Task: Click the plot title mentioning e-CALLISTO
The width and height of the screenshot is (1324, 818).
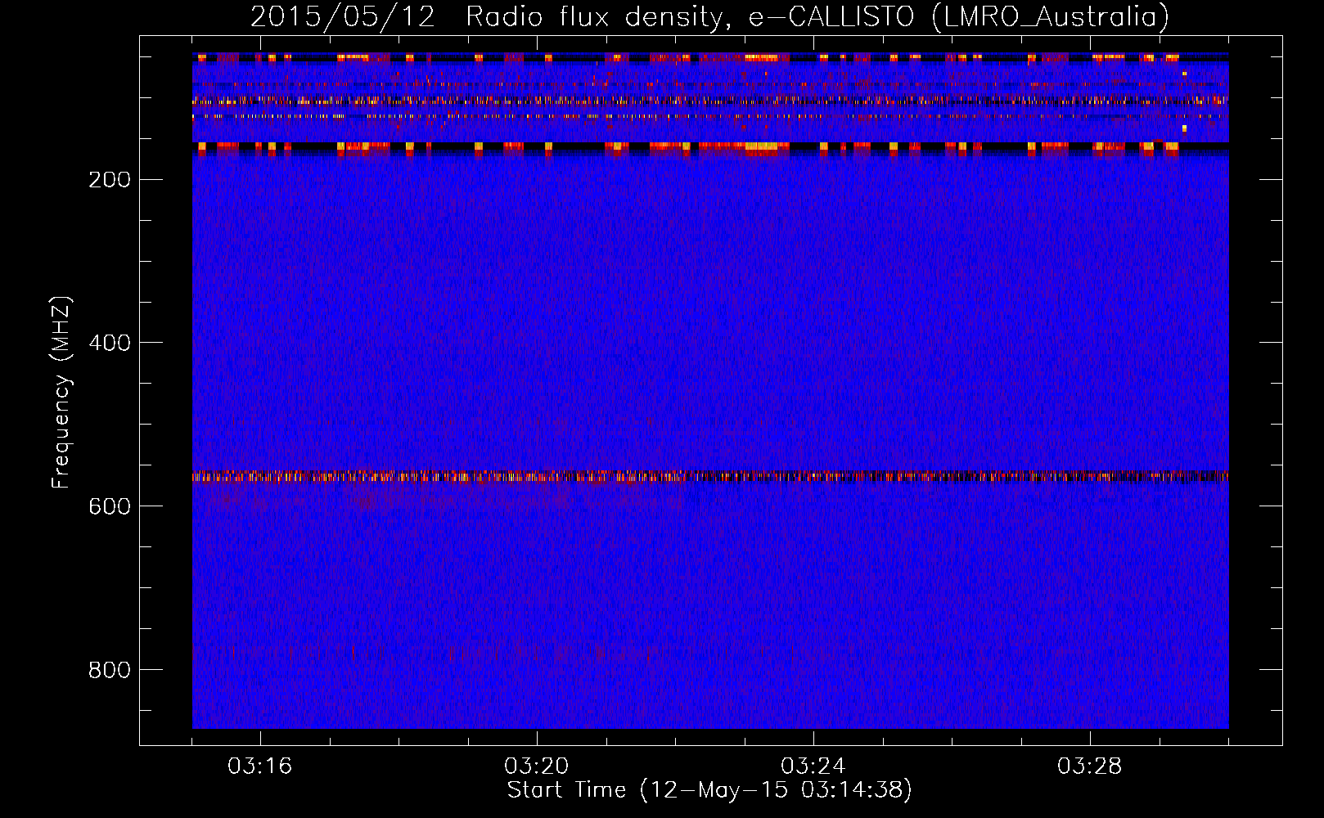Action: [x=709, y=17]
